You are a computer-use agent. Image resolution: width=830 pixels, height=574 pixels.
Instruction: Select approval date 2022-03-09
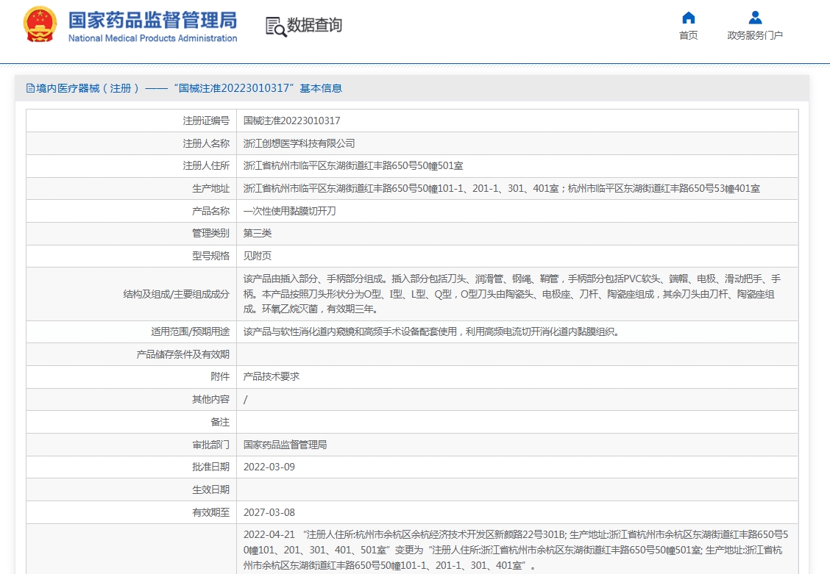pyautogui.click(x=269, y=467)
